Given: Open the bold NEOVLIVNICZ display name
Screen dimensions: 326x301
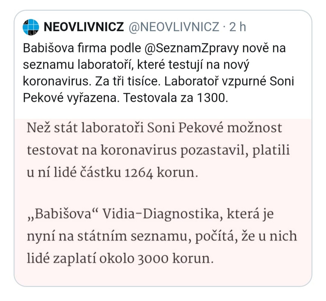Looking at the screenshot, I should tap(84, 27).
